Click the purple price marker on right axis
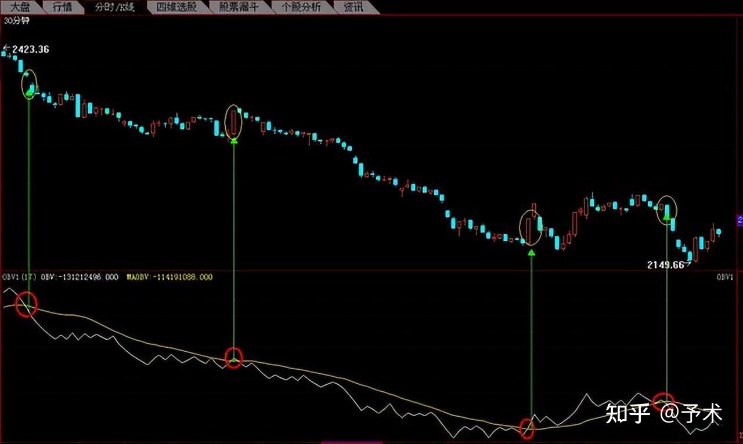The image size is (743, 444). click(740, 220)
